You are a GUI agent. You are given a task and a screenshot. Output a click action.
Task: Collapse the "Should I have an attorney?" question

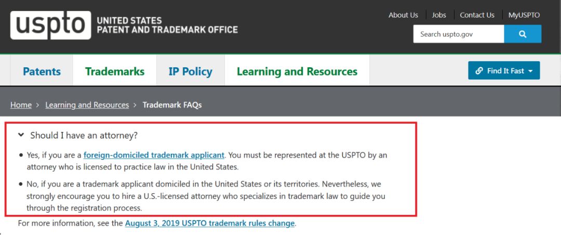click(x=21, y=135)
